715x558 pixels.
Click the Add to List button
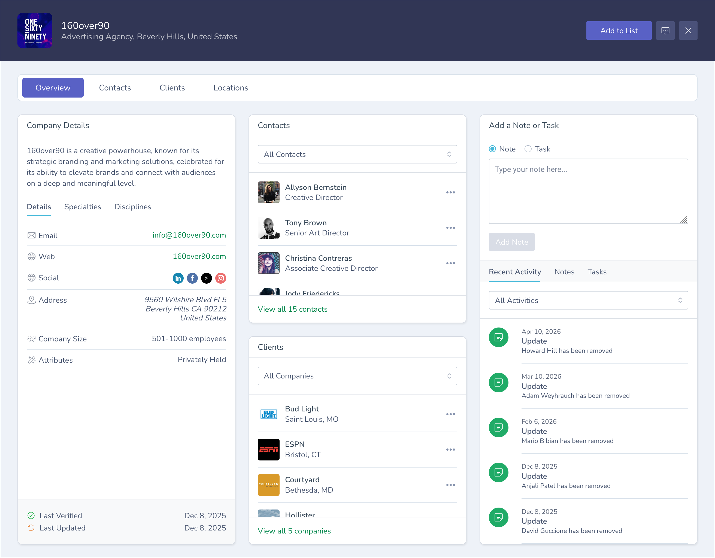(x=619, y=31)
